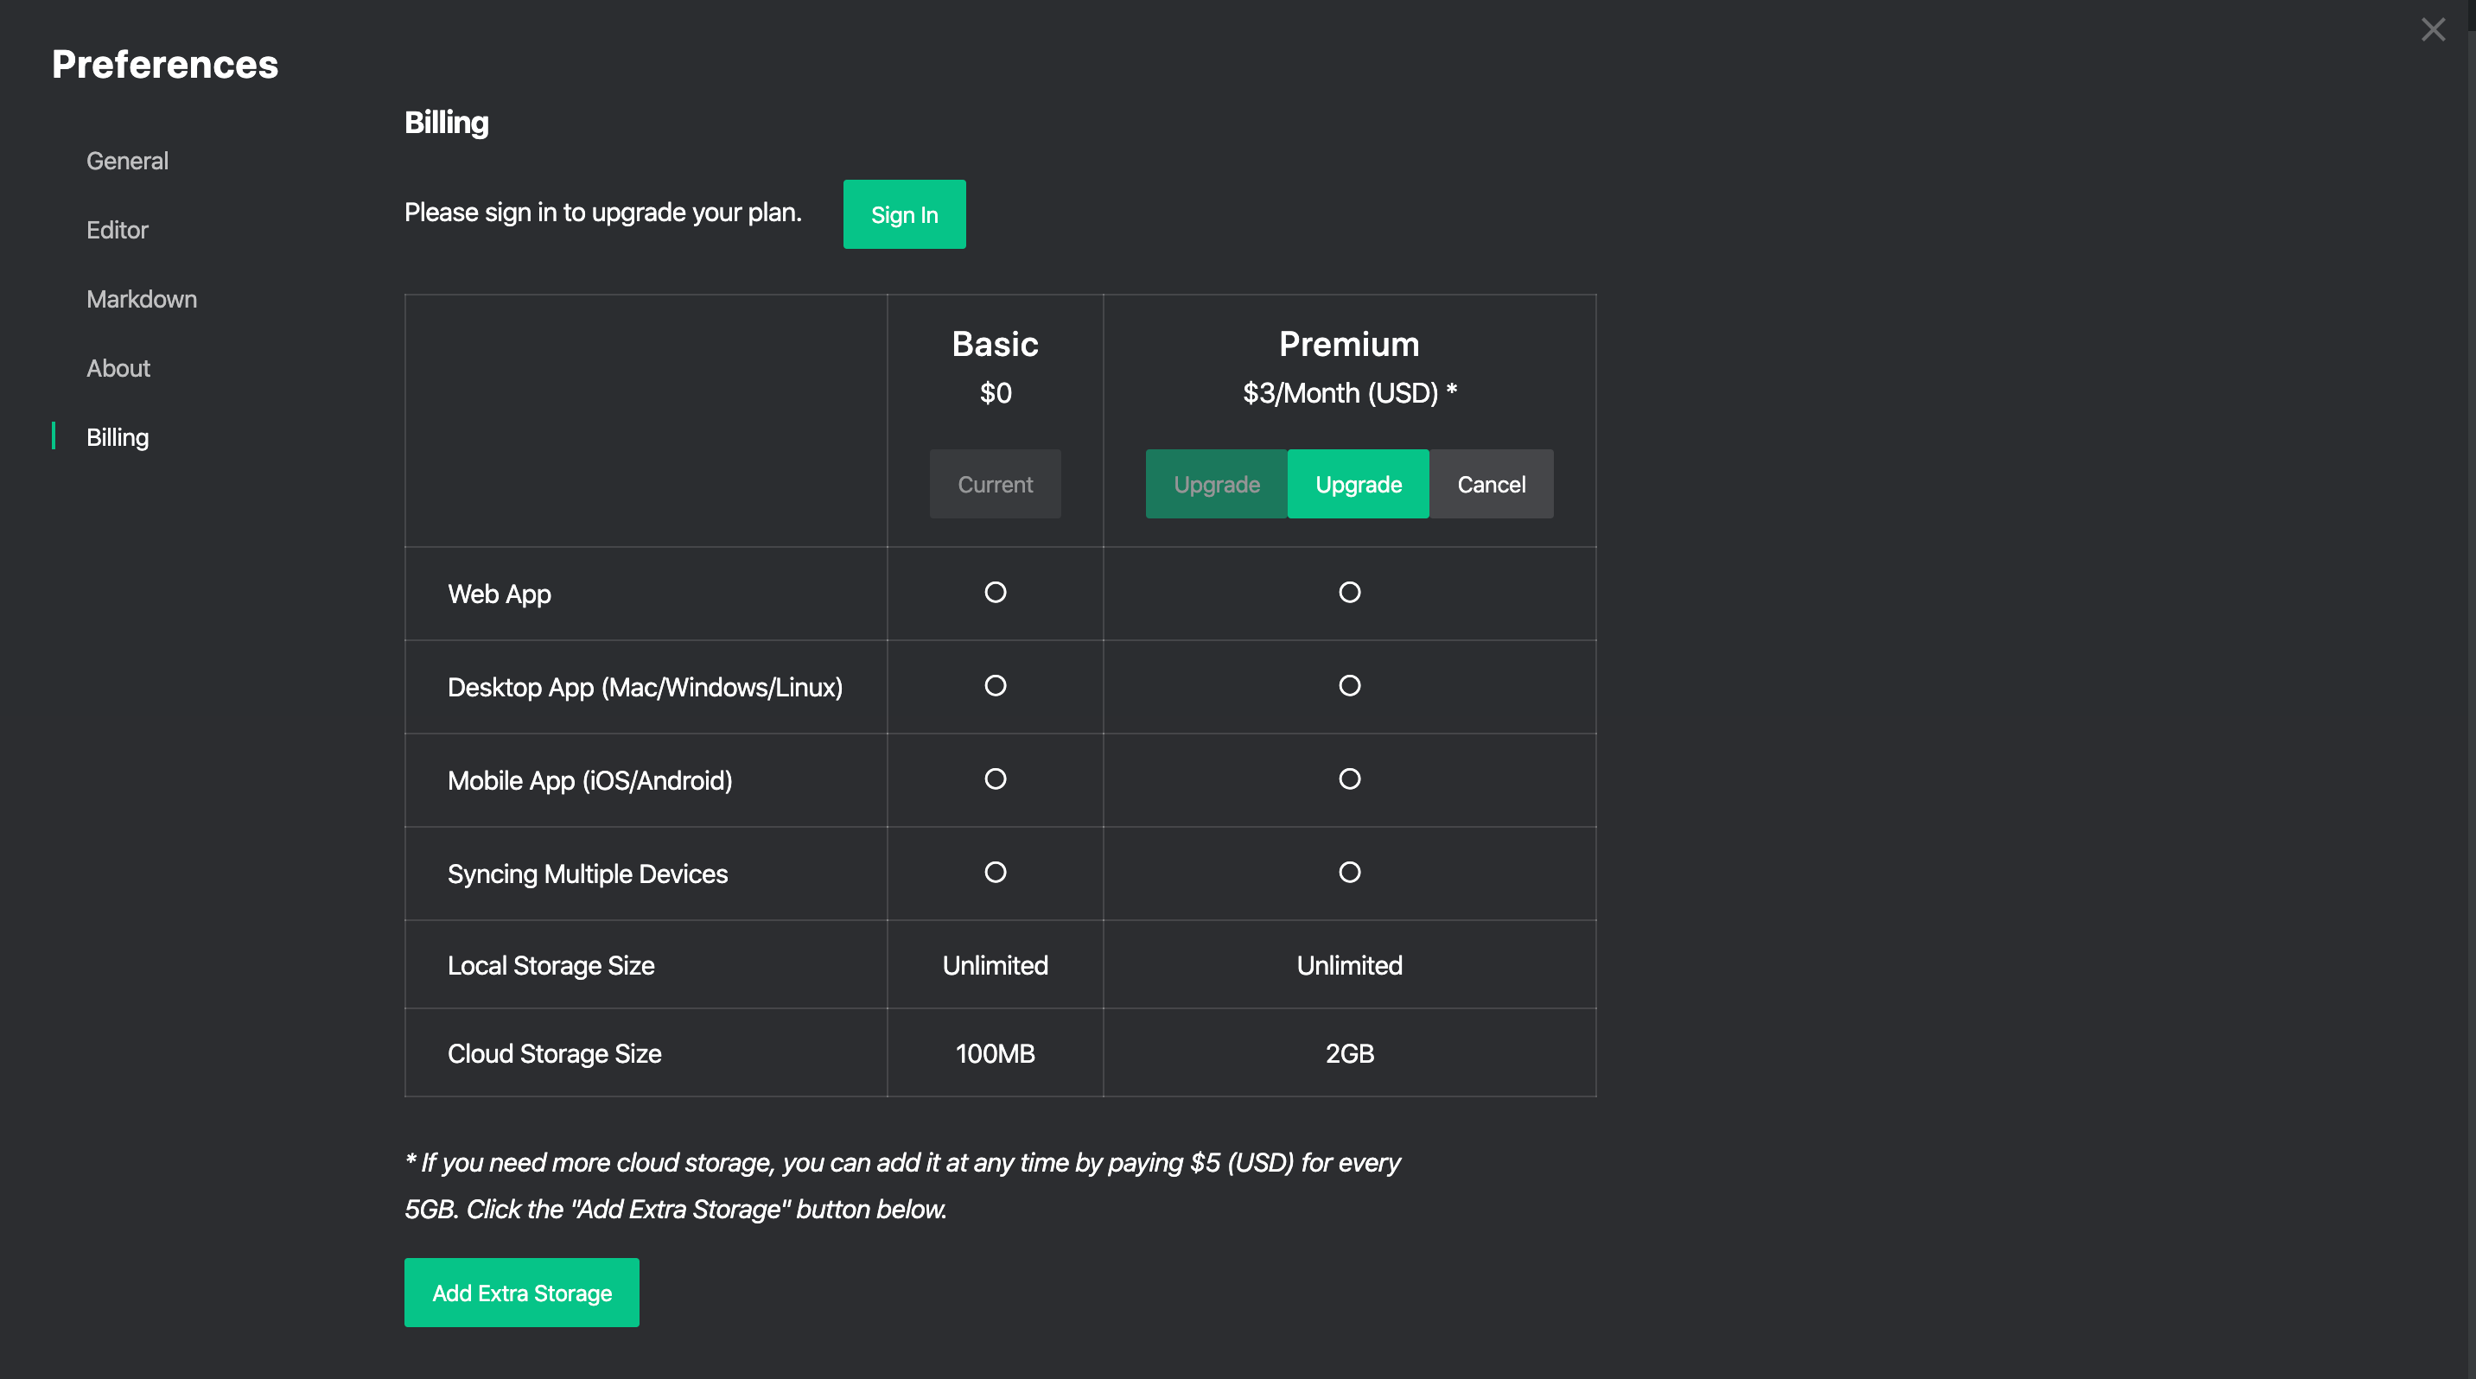Click Basic circle for Desktop App row

(x=995, y=685)
